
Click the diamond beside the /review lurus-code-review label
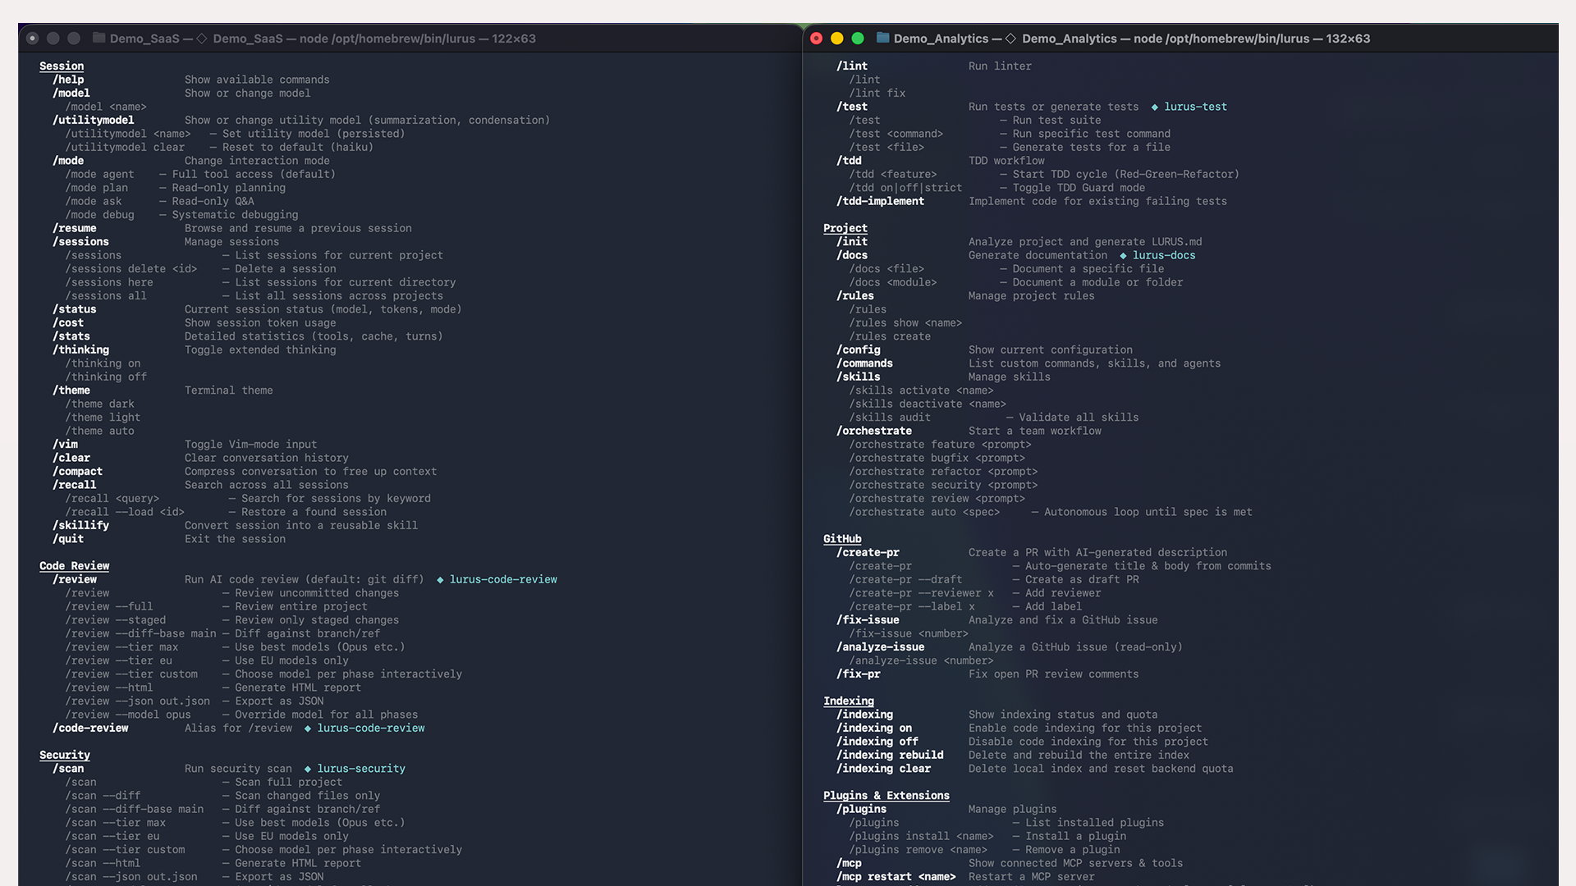[x=440, y=580]
